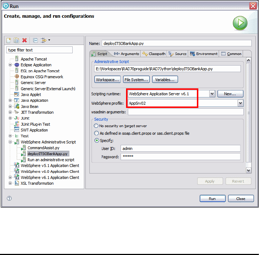The height and width of the screenshot is (255, 259).
Task: Click the WebSphere v6.1 Application Client icon
Action: pyautogui.click(x=17, y=177)
